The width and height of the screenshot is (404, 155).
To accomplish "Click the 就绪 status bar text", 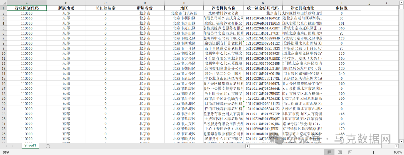I will 5,152.
